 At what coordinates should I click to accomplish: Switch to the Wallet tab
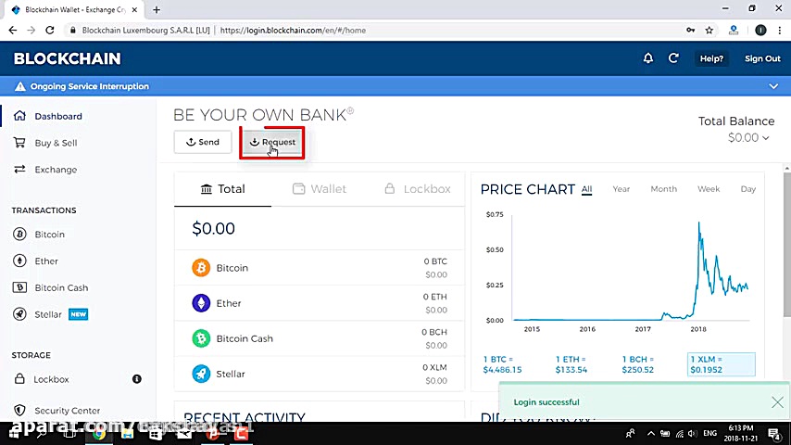pyautogui.click(x=320, y=189)
